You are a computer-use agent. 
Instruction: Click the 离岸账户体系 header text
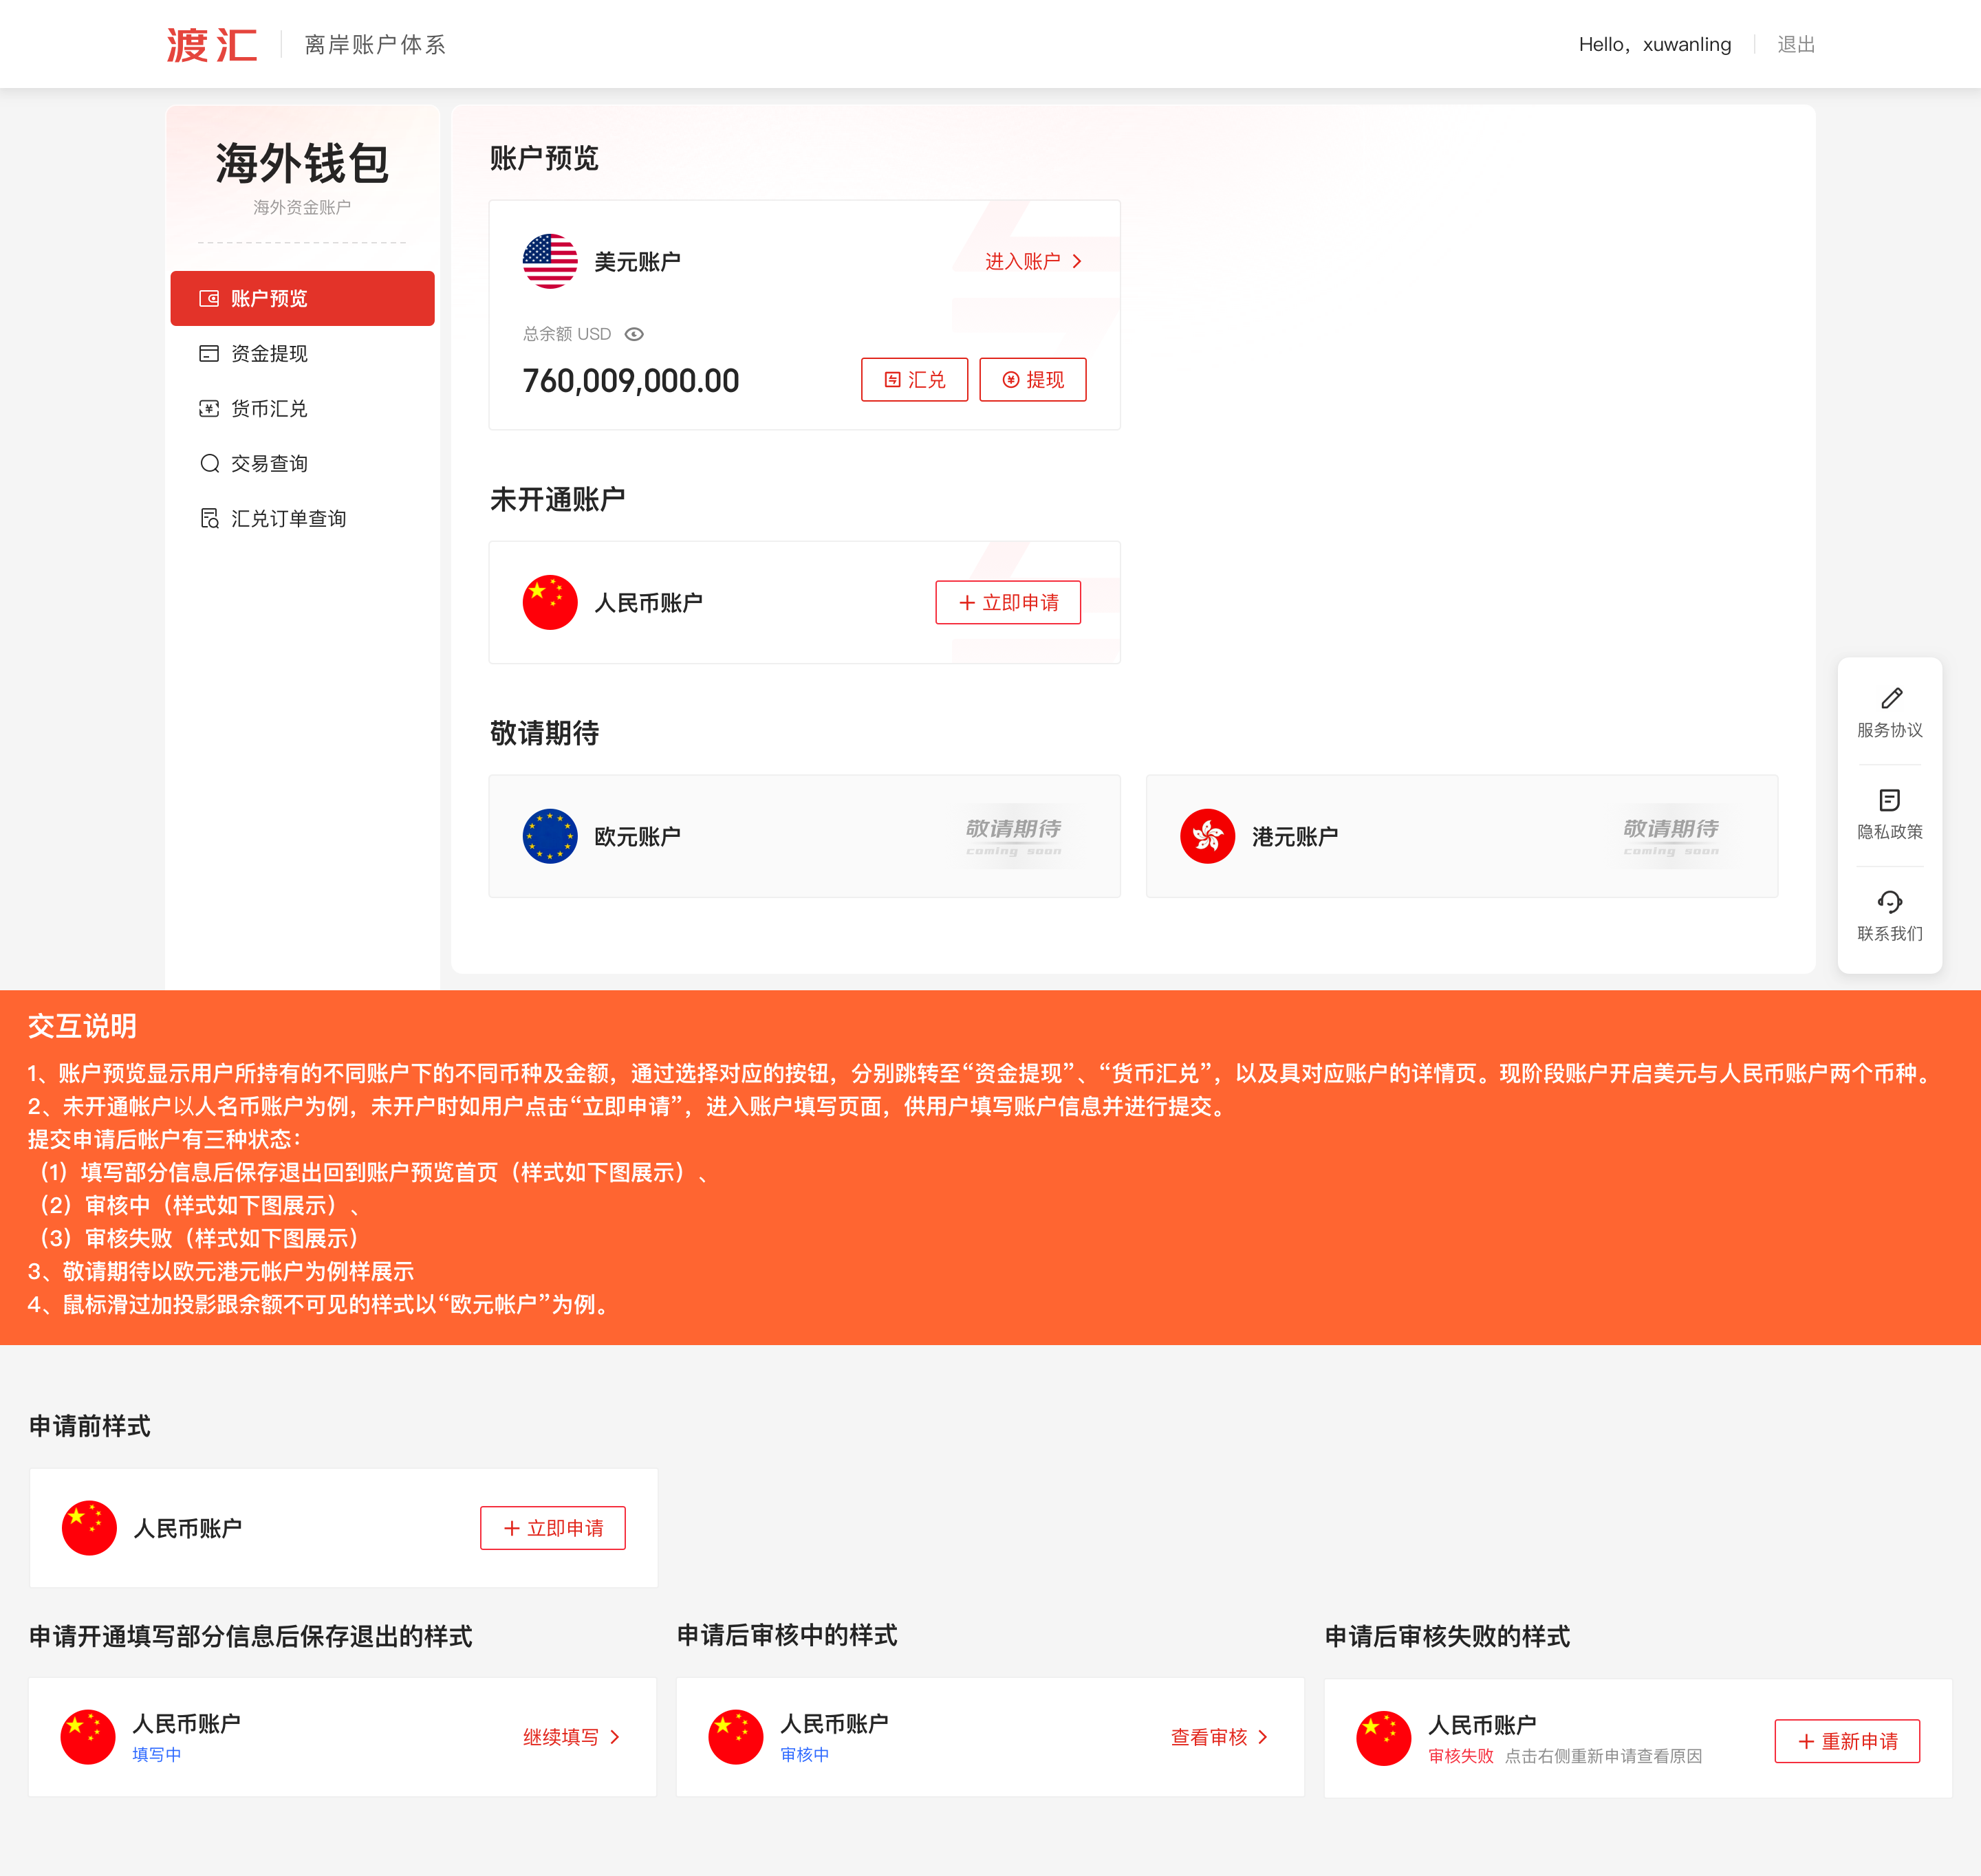click(x=375, y=45)
